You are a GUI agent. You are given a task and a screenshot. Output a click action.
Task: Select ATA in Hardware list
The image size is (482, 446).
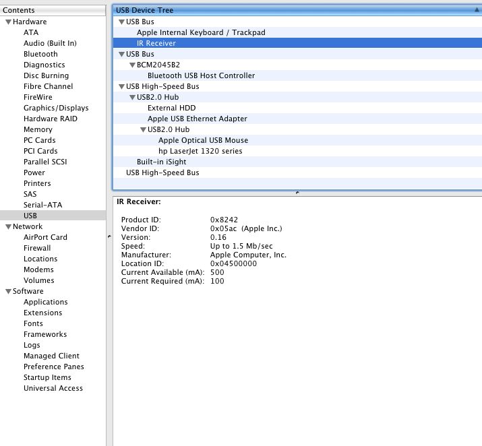coord(31,32)
